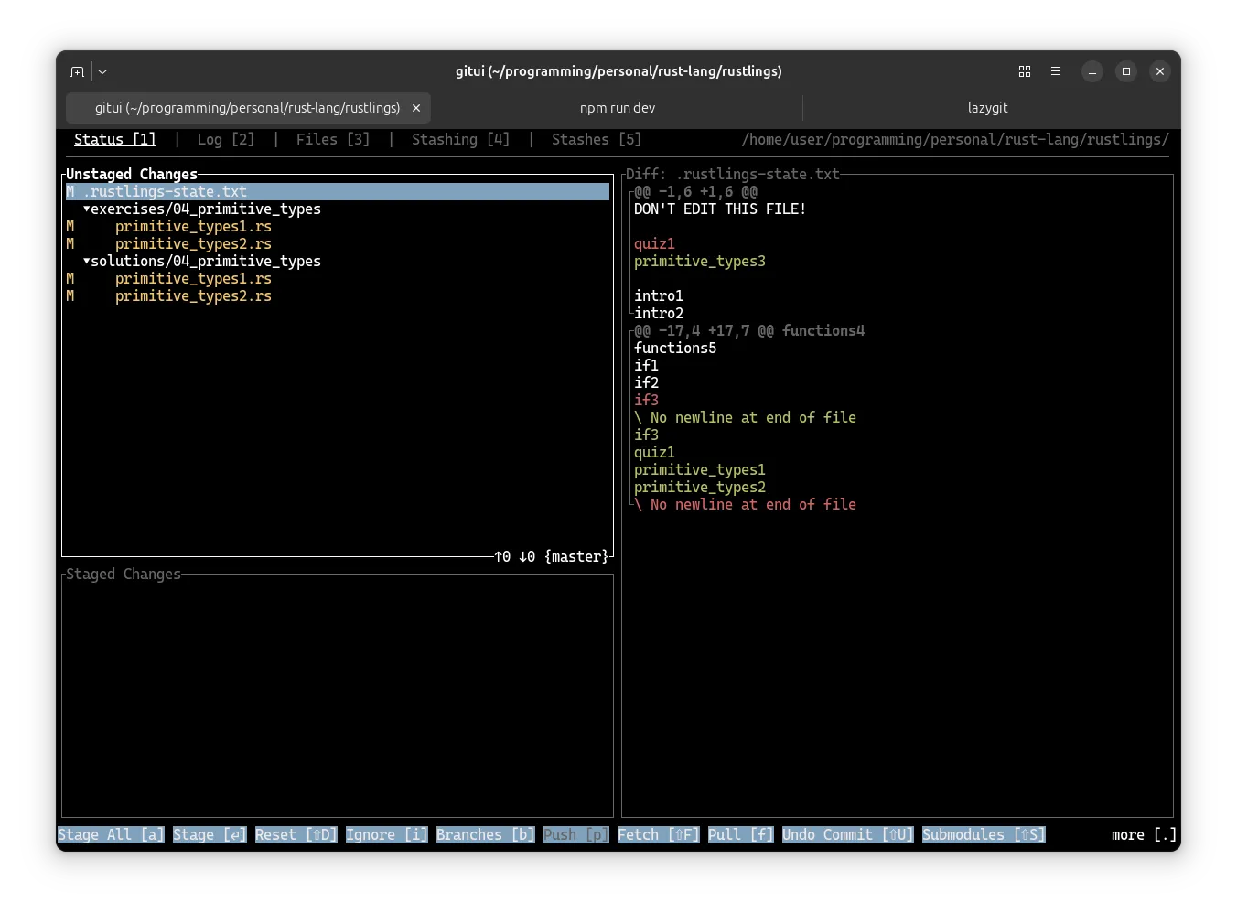Image resolution: width=1237 pixels, height=913 pixels.
Task: Click the functions5 context line
Action: click(675, 349)
